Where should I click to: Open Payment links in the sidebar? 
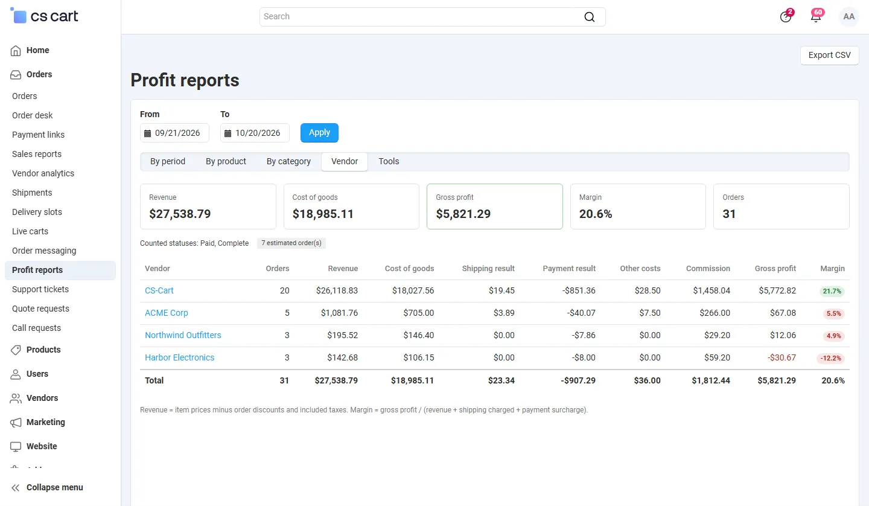pyautogui.click(x=38, y=135)
